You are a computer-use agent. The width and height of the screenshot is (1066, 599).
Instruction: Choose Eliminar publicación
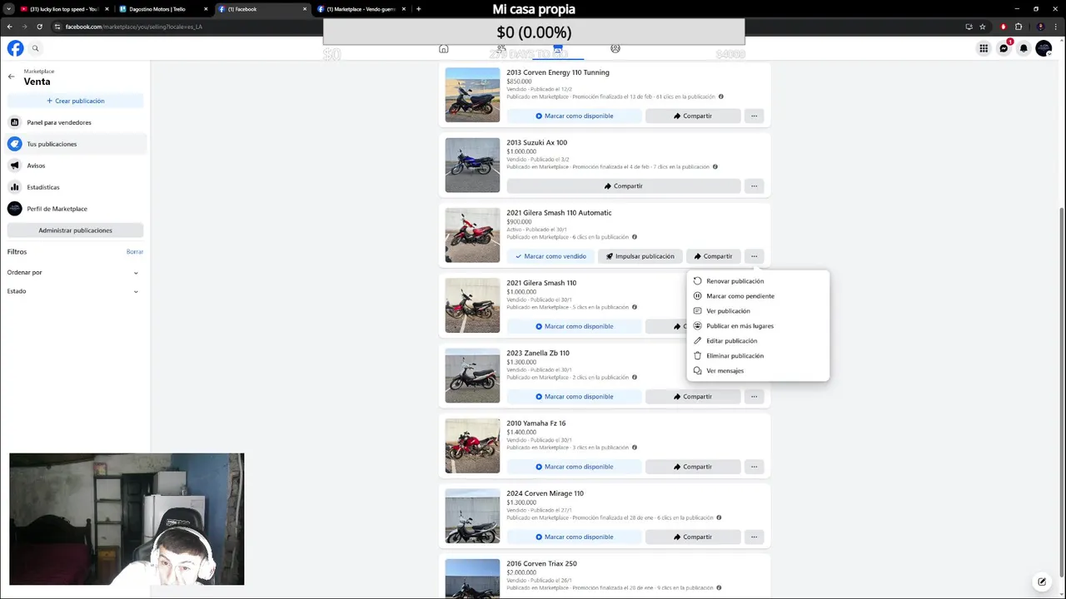coord(758,356)
